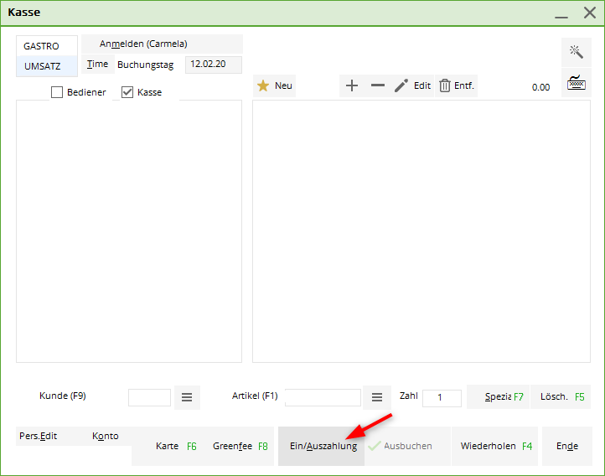Click the Buchungstag date field
Screen dimensions: 605x476
(213, 64)
